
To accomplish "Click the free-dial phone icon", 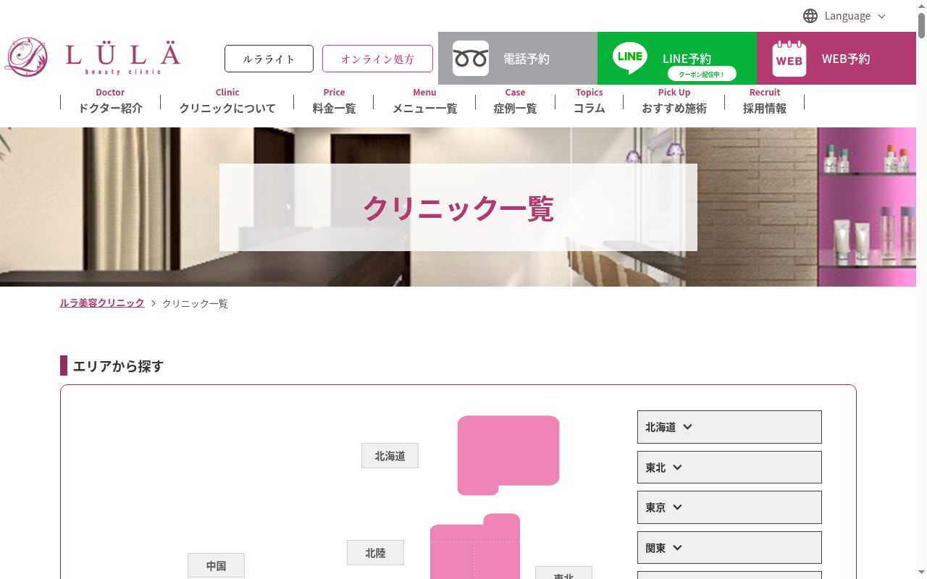I will (471, 59).
